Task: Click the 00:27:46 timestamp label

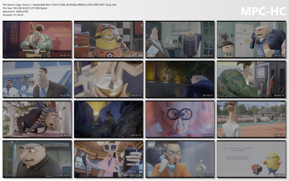Action: click(65, 95)
